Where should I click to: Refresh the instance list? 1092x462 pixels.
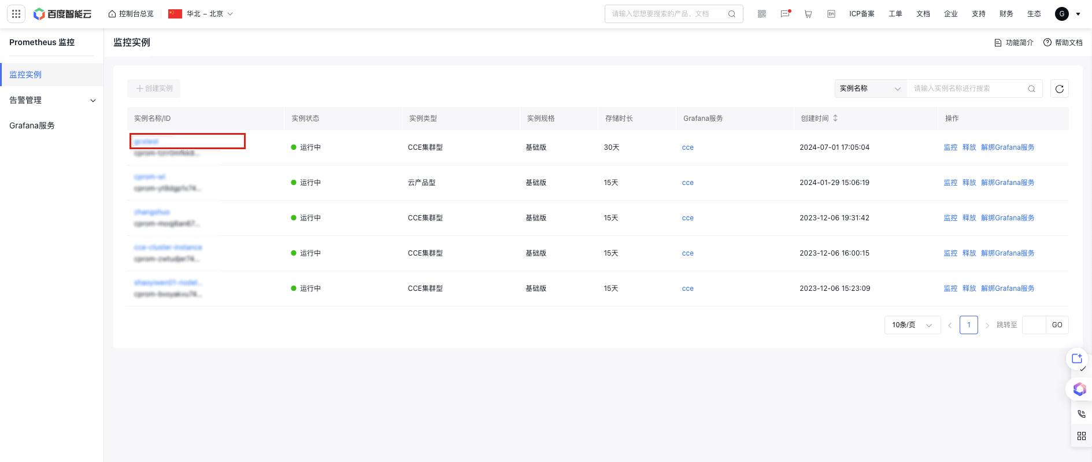pos(1059,88)
